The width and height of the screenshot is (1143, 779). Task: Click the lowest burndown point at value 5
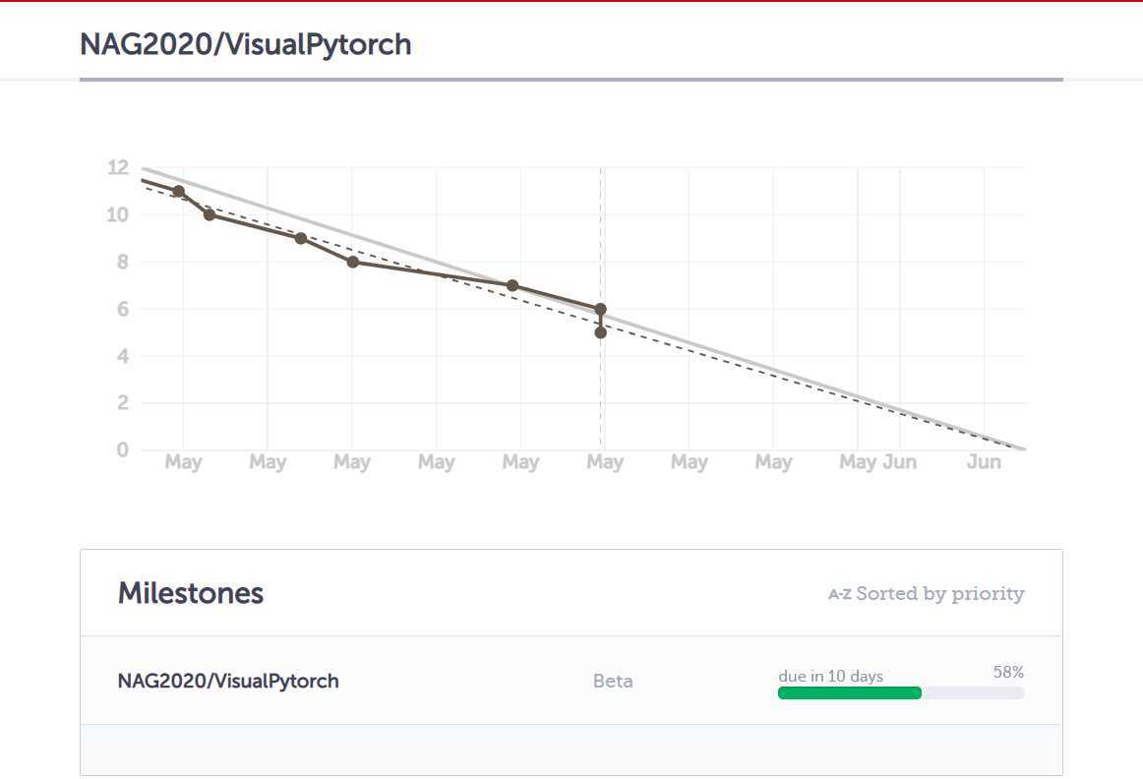coord(601,332)
